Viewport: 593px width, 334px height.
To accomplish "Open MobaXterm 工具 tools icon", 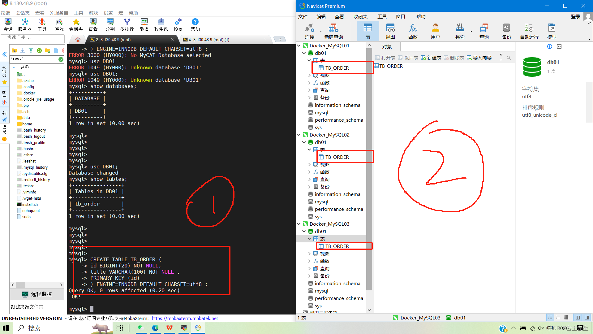I will [x=42, y=25].
